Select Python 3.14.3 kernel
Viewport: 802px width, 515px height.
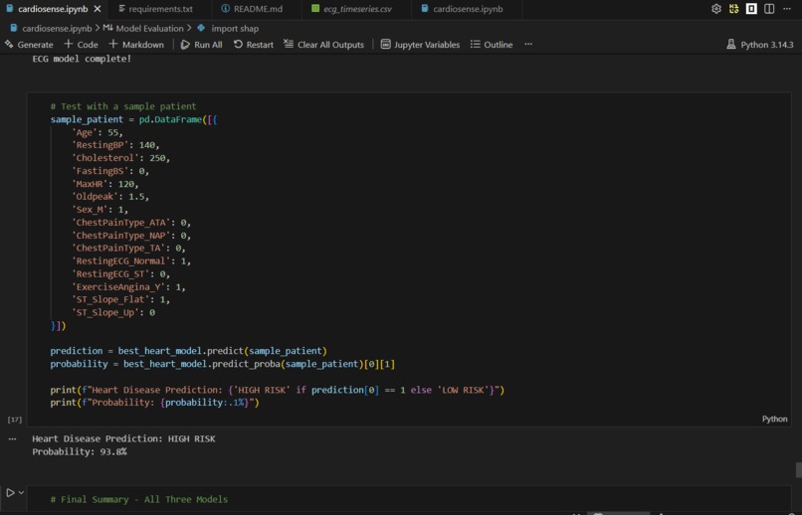tap(760, 45)
